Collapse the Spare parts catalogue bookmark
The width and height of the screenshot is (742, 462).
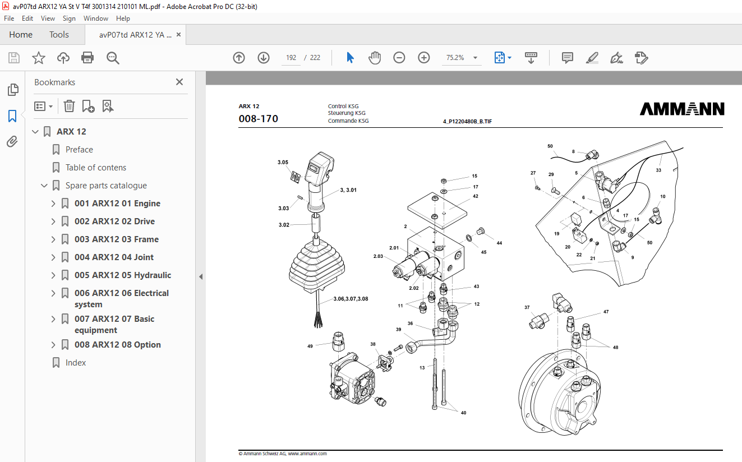tap(44, 186)
